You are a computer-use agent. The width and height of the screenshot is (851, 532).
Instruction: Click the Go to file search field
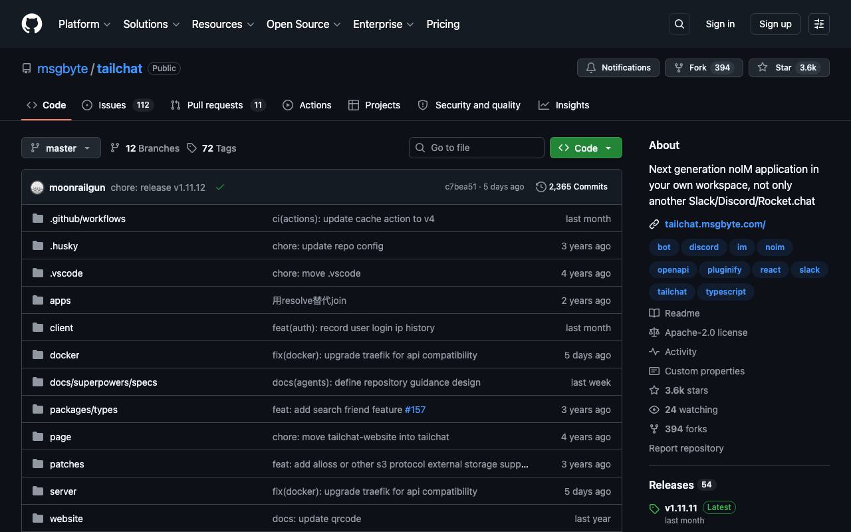[477, 148]
